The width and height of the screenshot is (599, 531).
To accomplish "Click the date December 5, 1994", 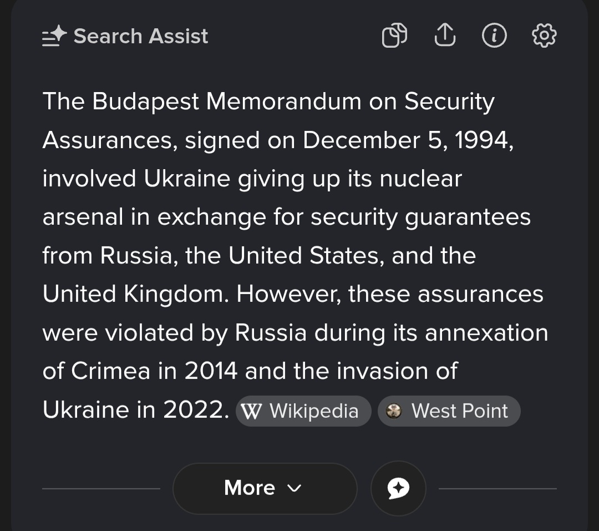I will point(408,140).
